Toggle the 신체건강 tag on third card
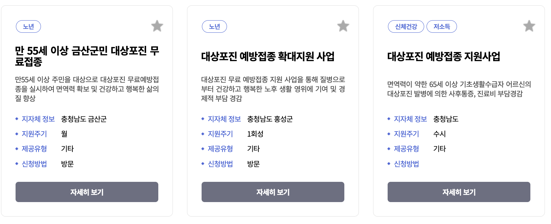 pyautogui.click(x=406, y=26)
